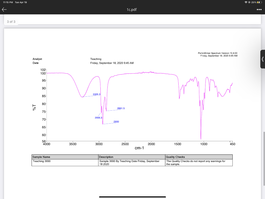Viewport: 265px width, 199px height.
Task: Tap the home indicator bar at the bottom
Action: point(132,197)
